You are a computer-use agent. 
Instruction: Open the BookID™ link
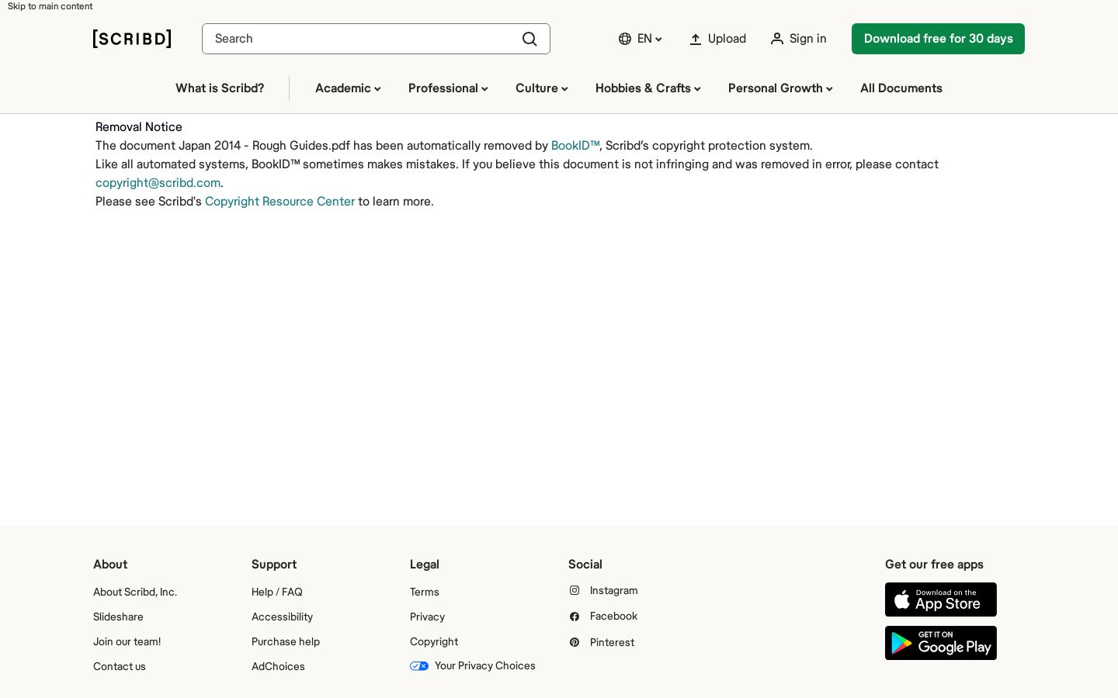coord(575,146)
